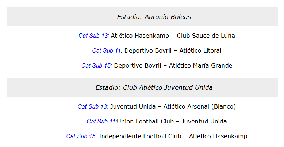Click the Estadio: Club Atlético Juventud Unida header
The height and width of the screenshot is (147, 284).
click(x=154, y=87)
